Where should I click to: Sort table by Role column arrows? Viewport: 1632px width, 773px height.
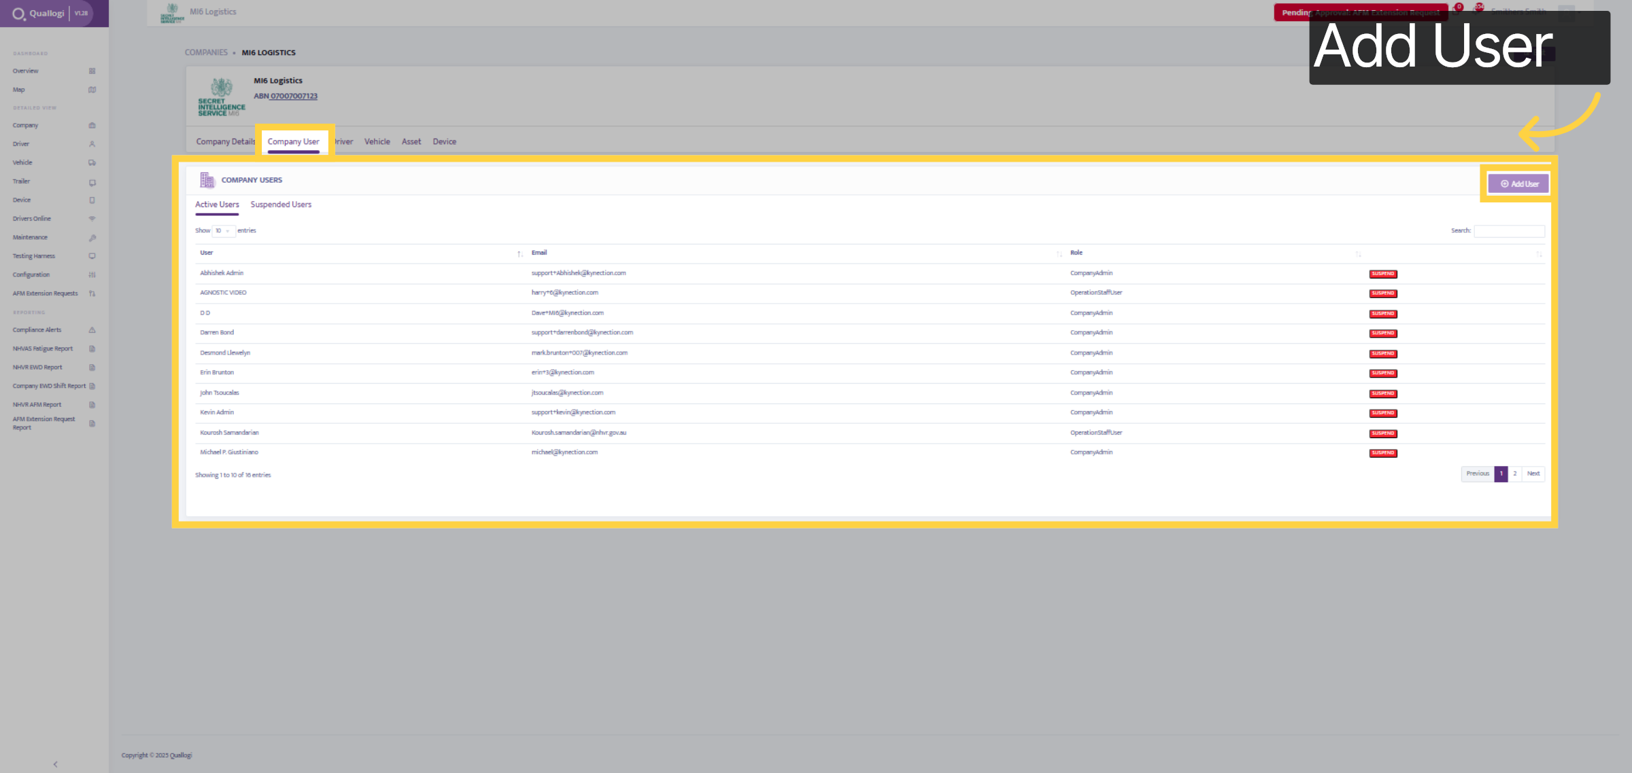(1358, 253)
